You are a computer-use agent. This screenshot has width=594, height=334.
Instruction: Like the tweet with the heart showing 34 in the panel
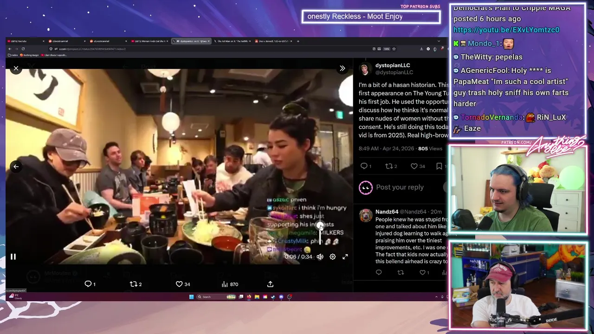(414, 166)
